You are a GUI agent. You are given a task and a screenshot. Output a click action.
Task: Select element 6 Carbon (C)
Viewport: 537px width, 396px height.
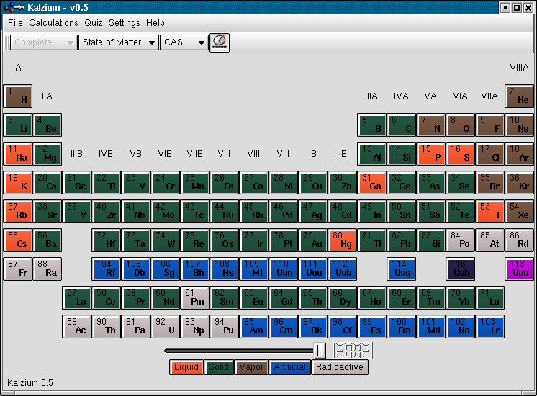click(x=401, y=125)
